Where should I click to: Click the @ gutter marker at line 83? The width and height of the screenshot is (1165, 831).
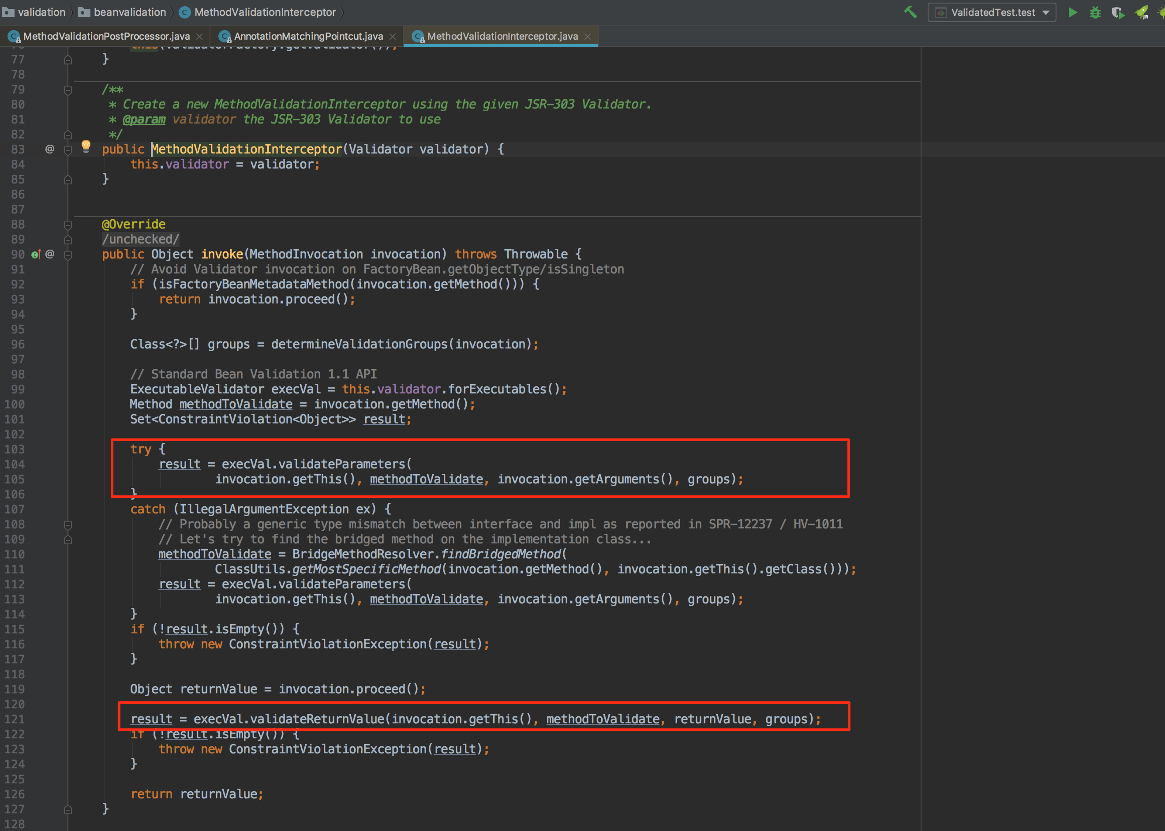pos(50,149)
